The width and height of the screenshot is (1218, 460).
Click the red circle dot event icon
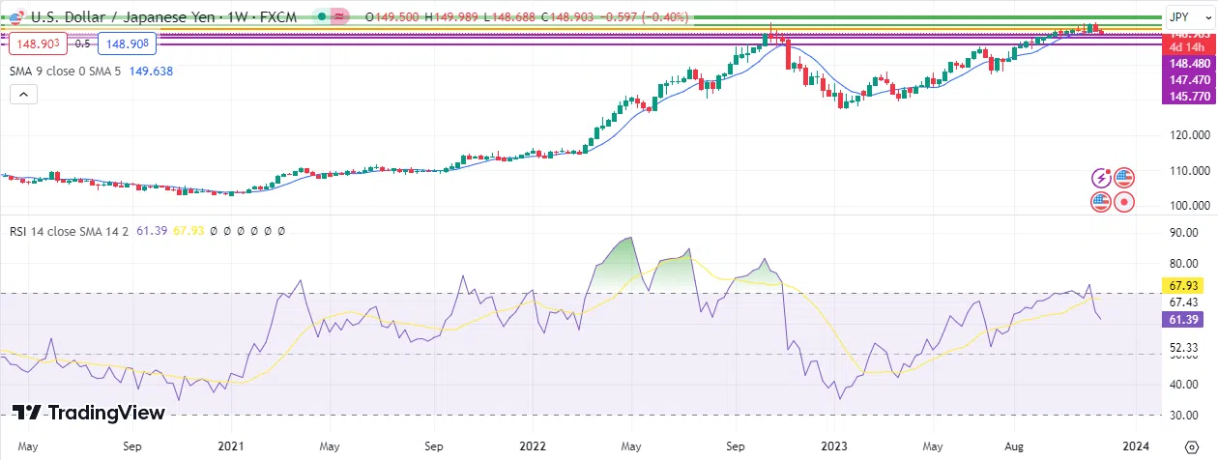click(x=1123, y=202)
